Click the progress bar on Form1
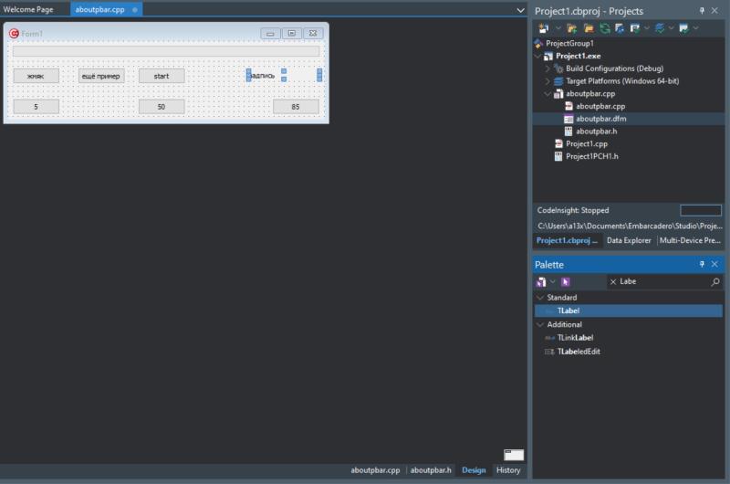The image size is (730, 484). pyautogui.click(x=166, y=51)
